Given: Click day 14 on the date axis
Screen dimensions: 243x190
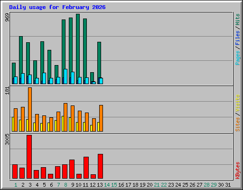Looking at the screenshot, I should click(107, 185).
